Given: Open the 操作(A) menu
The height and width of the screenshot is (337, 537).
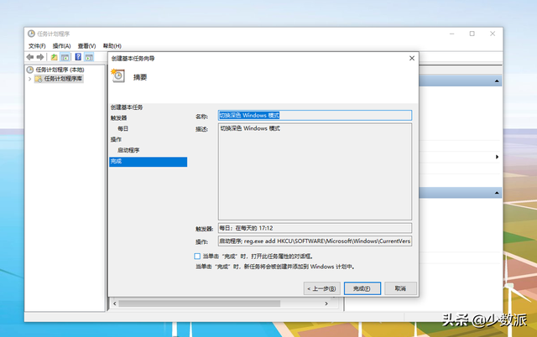Looking at the screenshot, I should pos(61,46).
